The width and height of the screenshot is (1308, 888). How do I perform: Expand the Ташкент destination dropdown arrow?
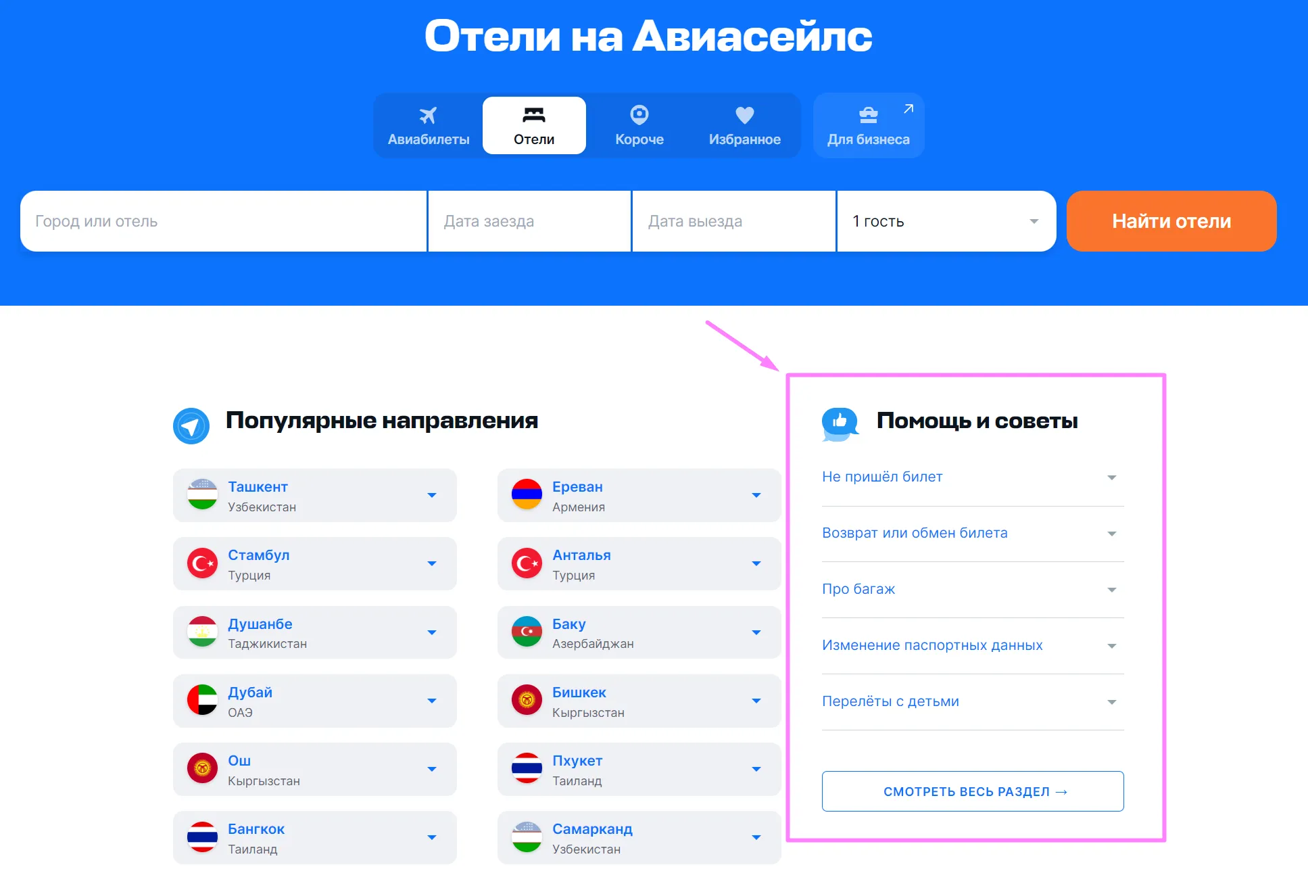point(432,496)
